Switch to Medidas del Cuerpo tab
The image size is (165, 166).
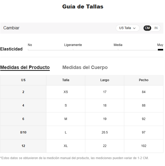pyautogui.click(x=85, y=67)
